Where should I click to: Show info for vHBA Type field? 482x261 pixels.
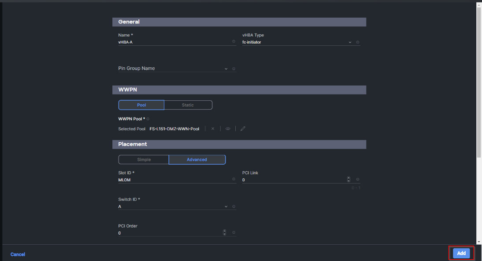click(358, 42)
